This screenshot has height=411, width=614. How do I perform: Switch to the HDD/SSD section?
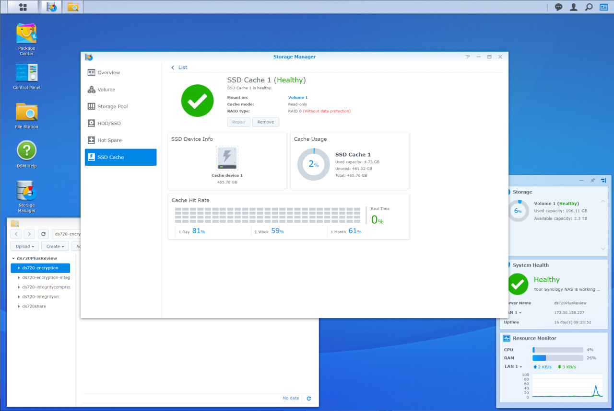[109, 123]
